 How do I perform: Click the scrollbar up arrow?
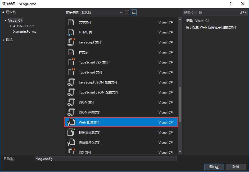[180, 19]
